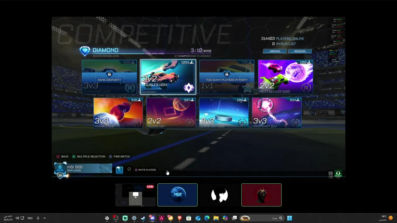Click the Diamond season reward icon
The image size is (397, 223).
click(x=85, y=51)
